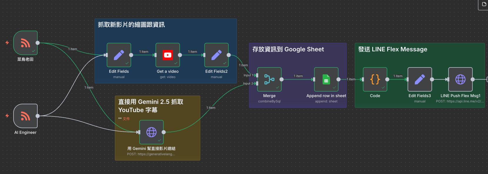The width and height of the screenshot is (488, 174).
Task: Open the LINE Push Flex Msg1 node
Action: [460, 79]
